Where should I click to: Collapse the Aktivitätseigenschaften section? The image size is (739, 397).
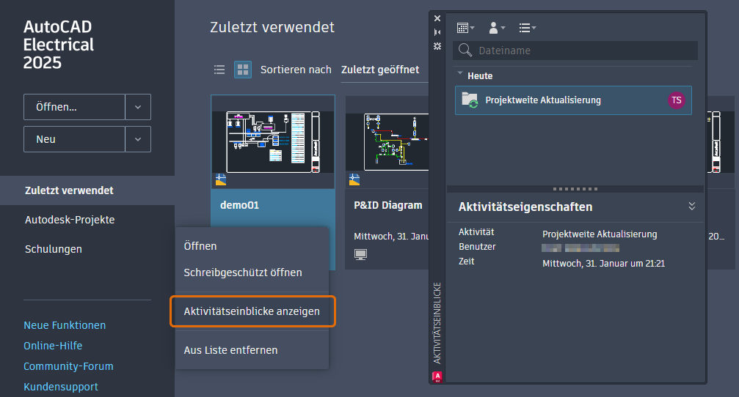691,206
